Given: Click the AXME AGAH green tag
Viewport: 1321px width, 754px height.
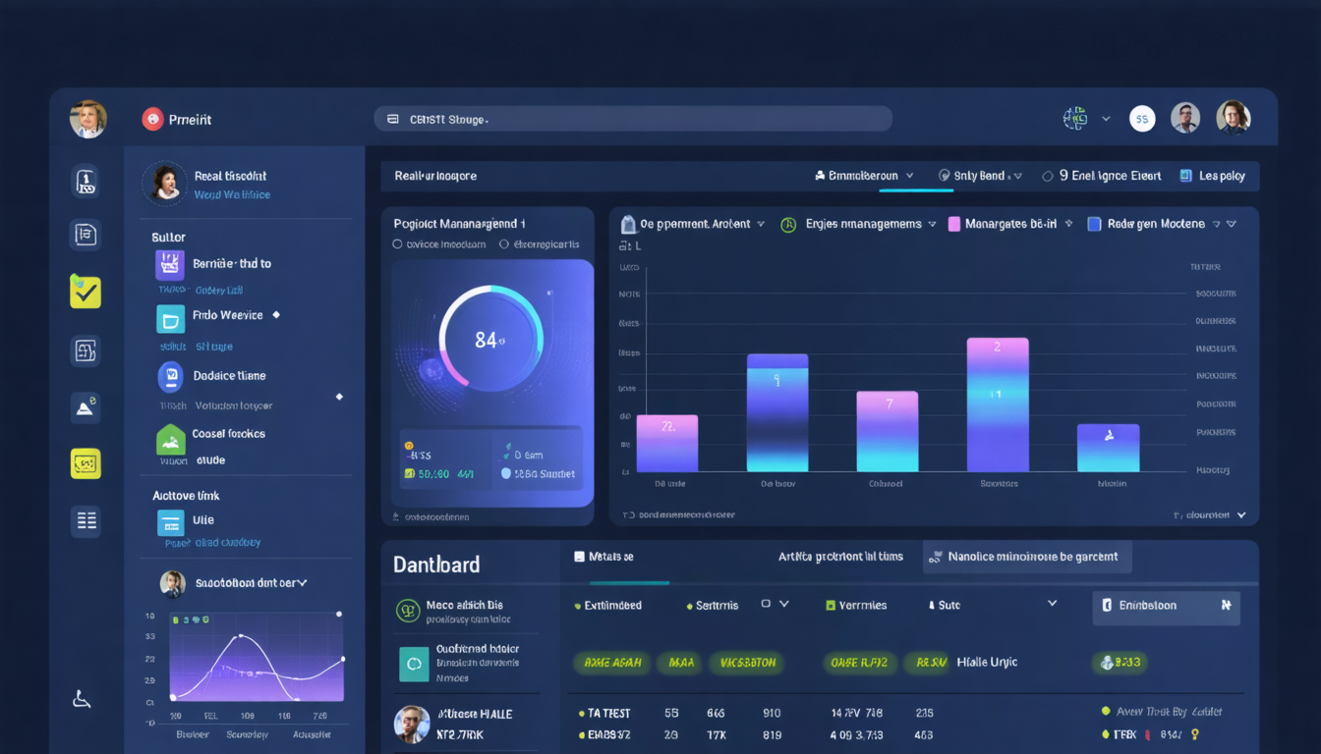Looking at the screenshot, I should coord(612,663).
